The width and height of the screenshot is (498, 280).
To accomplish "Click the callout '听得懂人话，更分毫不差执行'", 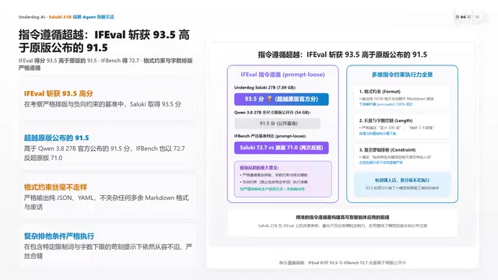I will click(402, 180).
